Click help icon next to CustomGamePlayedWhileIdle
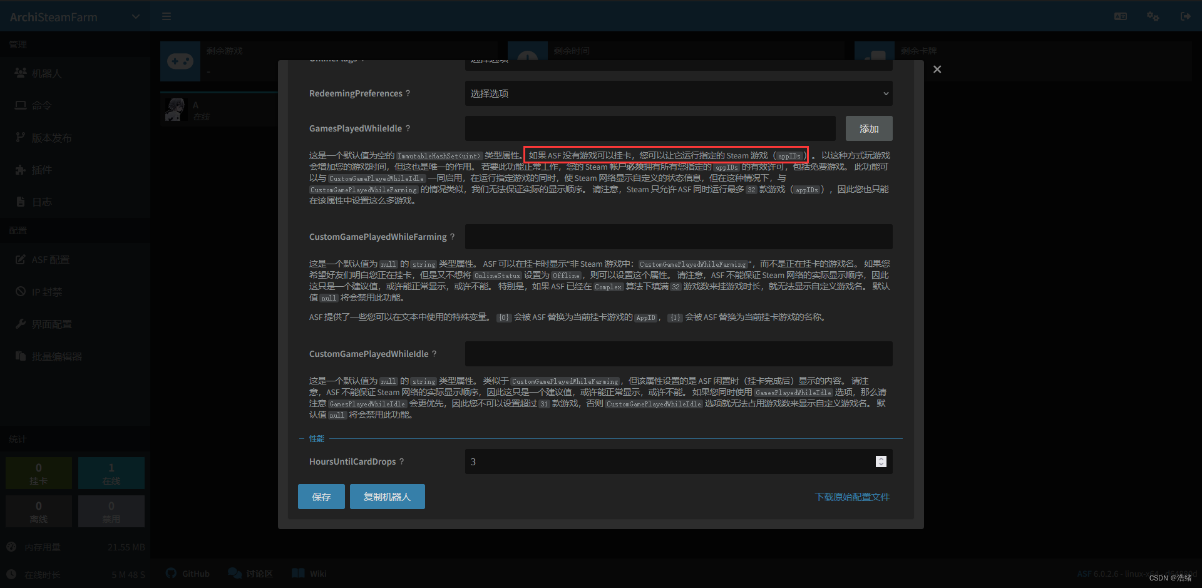The image size is (1202, 588). tap(434, 354)
